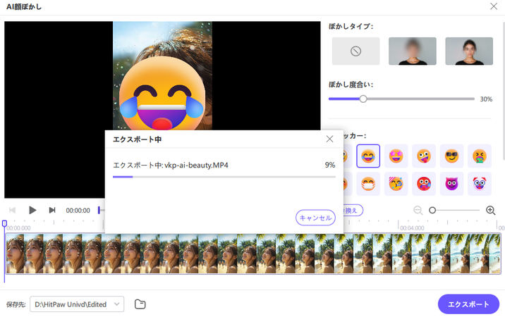
Task: Step to the next frame
Action: coord(52,210)
